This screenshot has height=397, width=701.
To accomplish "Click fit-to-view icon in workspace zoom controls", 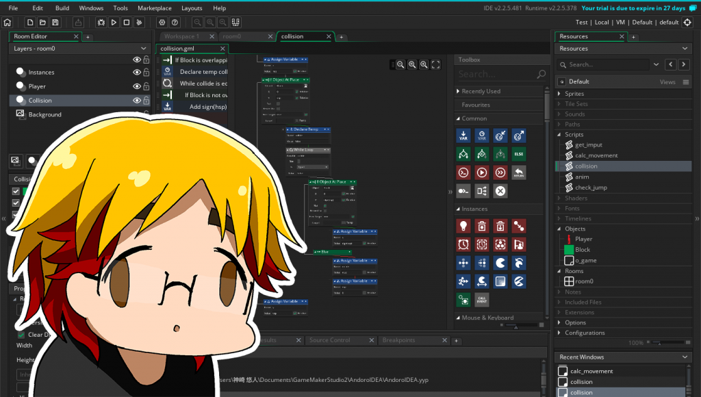I will [435, 64].
